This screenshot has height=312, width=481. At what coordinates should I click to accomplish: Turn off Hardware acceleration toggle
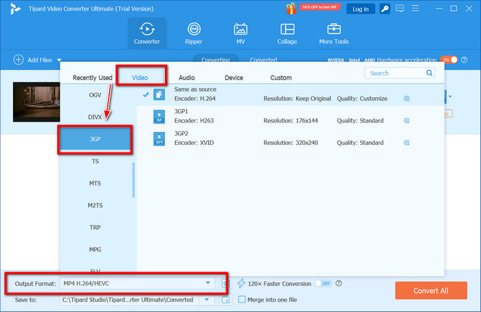[448, 60]
